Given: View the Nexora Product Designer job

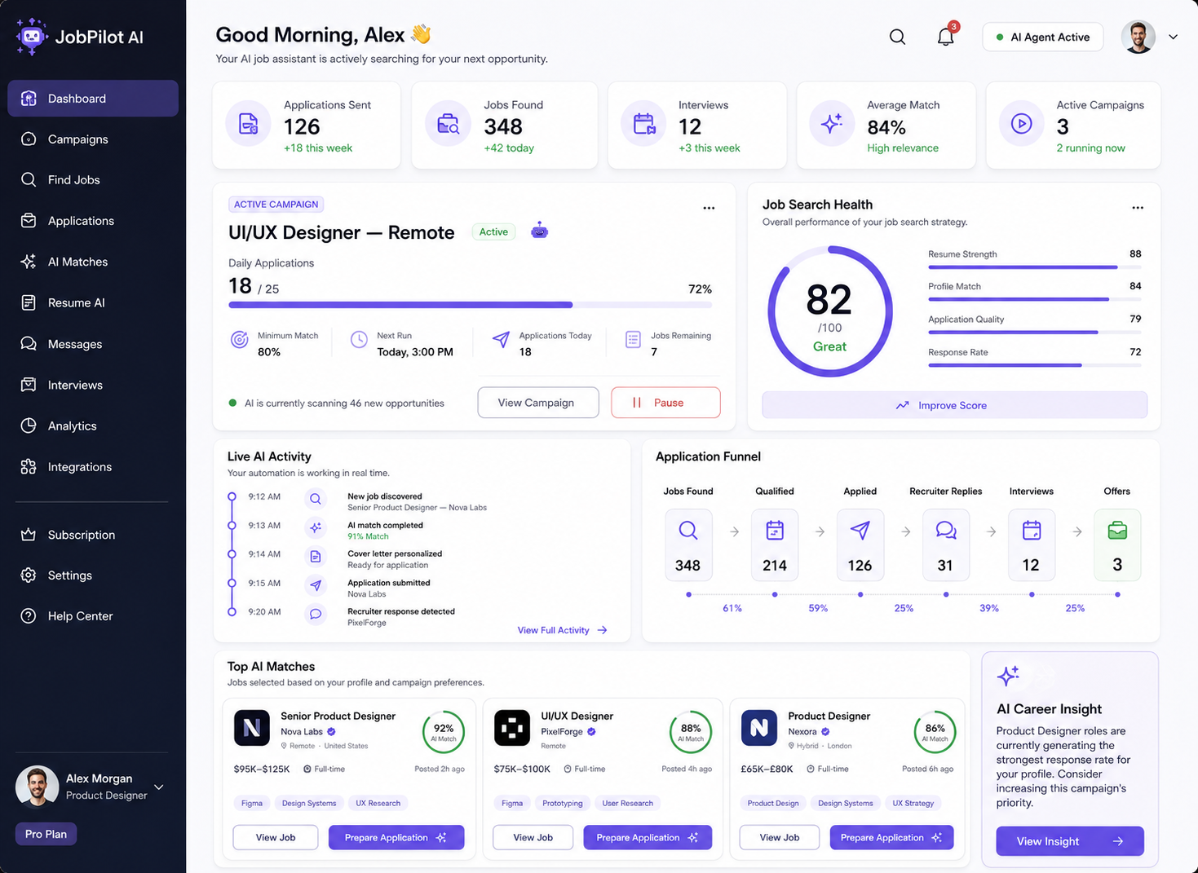Looking at the screenshot, I should (779, 837).
